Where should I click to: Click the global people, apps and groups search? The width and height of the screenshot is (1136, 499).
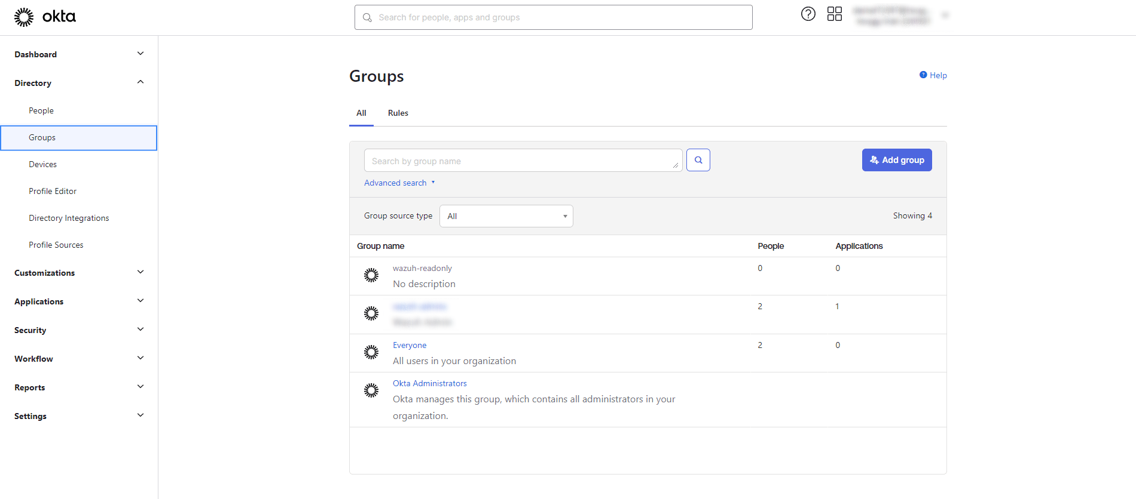(553, 17)
